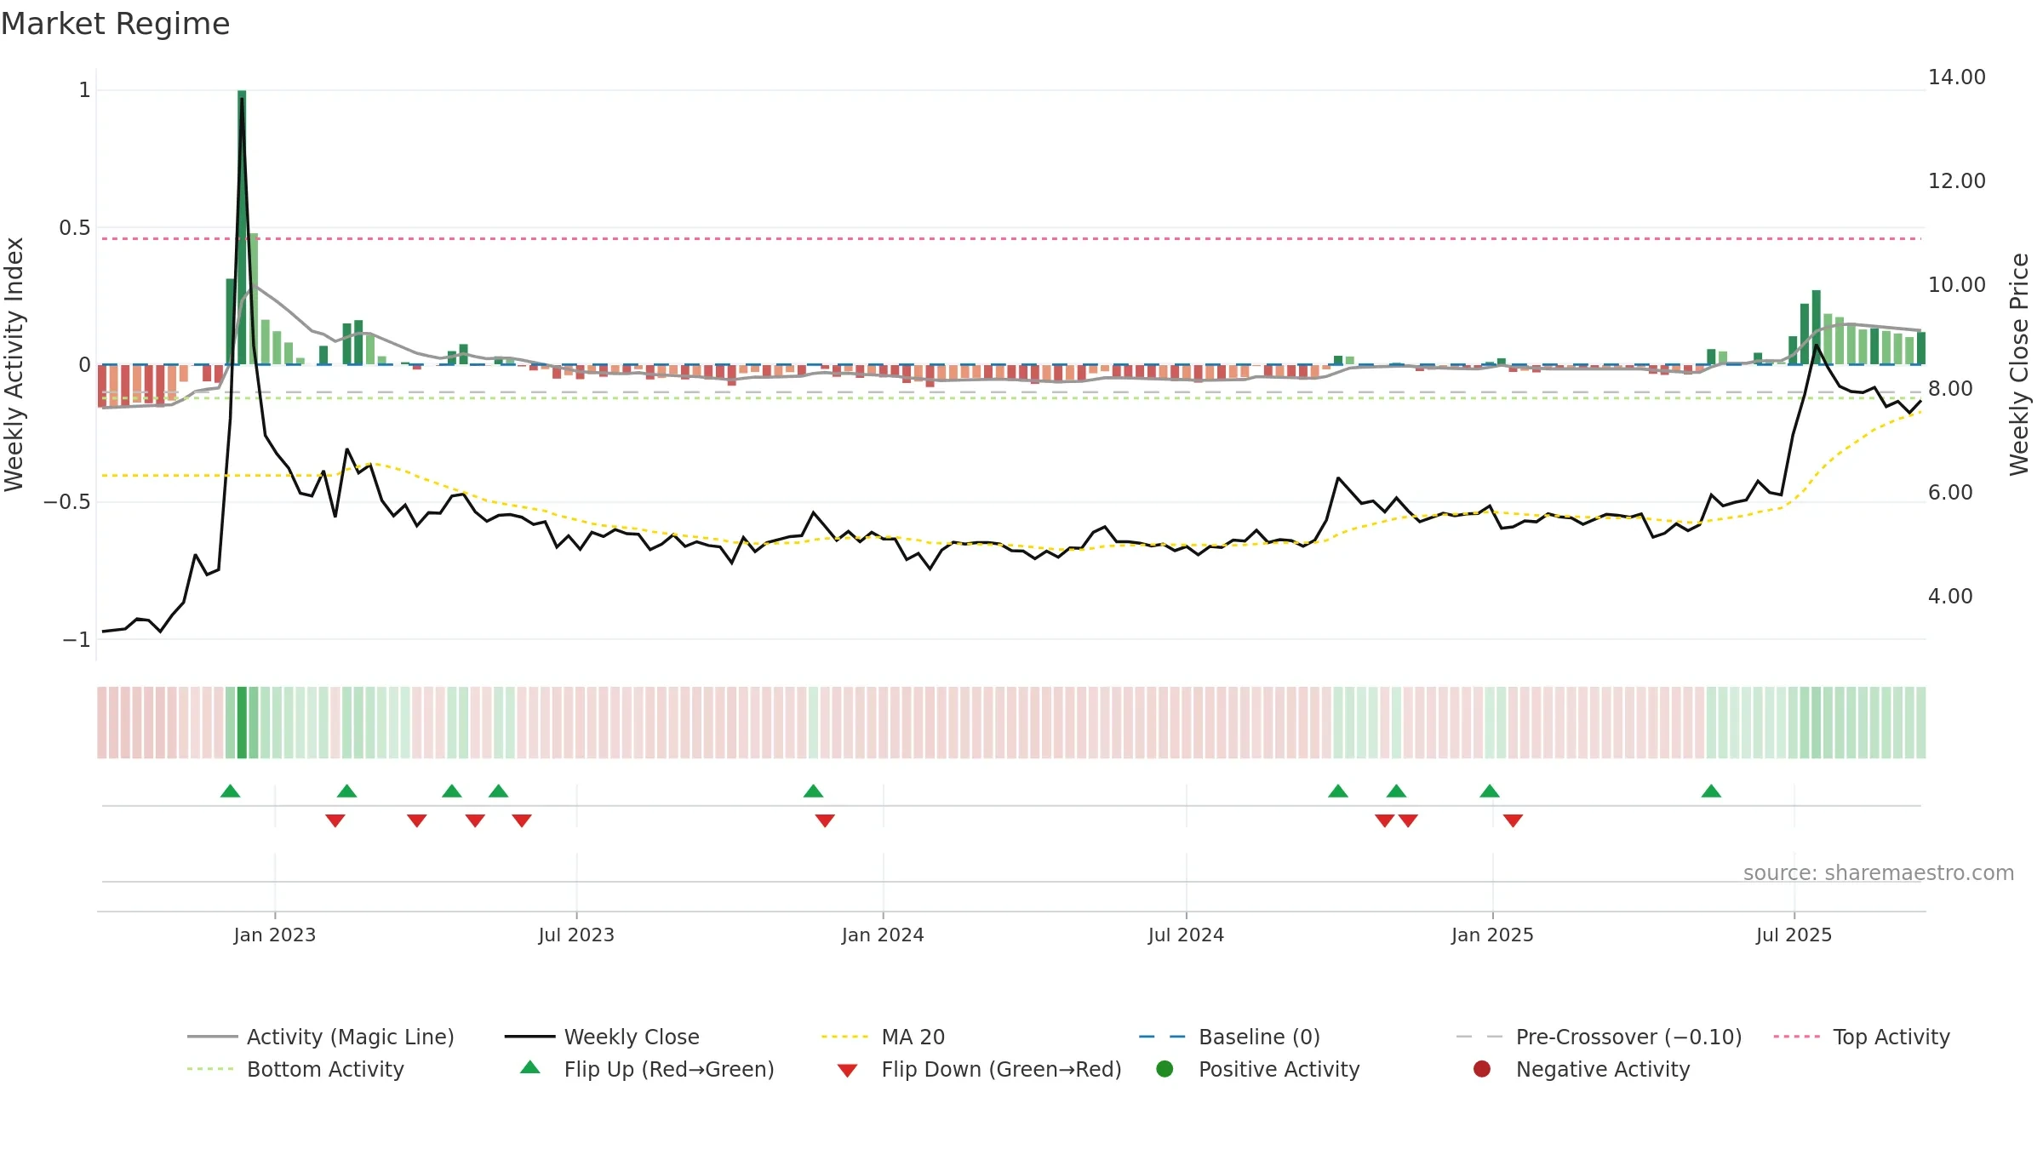This screenshot has height=1149, width=2043.
Task: Select the flip-up marker near Nov 2023
Action: 813,792
